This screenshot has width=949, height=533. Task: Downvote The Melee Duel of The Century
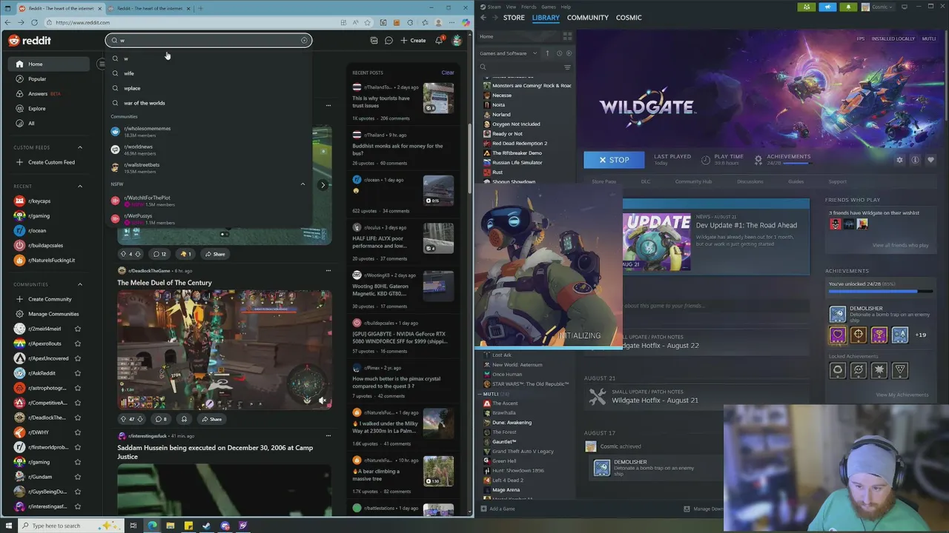click(139, 419)
